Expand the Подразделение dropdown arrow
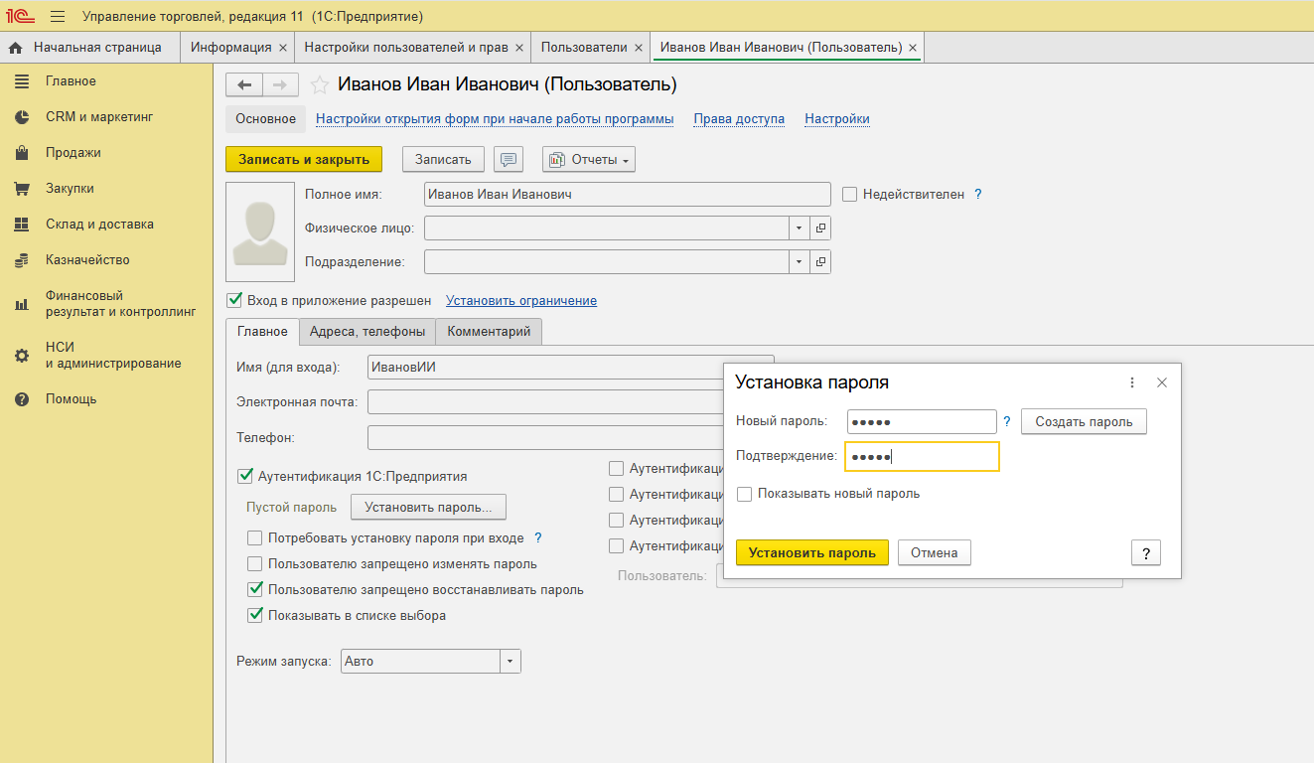Screen dimensions: 1314x763 tap(800, 262)
